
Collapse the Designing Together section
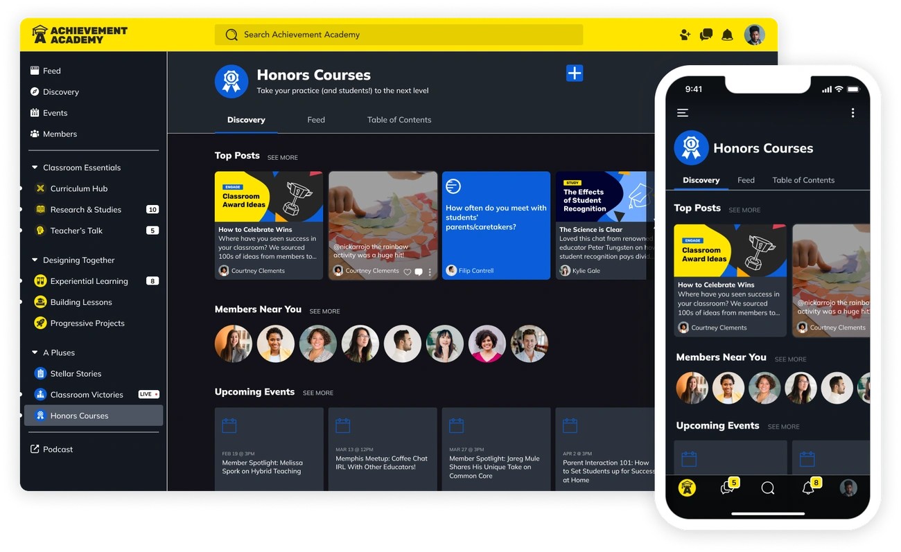click(x=35, y=260)
